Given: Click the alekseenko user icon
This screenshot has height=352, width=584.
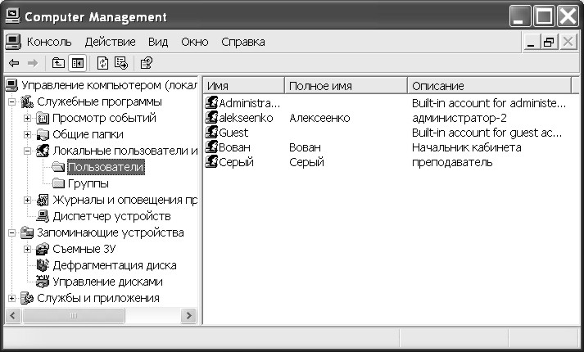Looking at the screenshot, I should 211,117.
